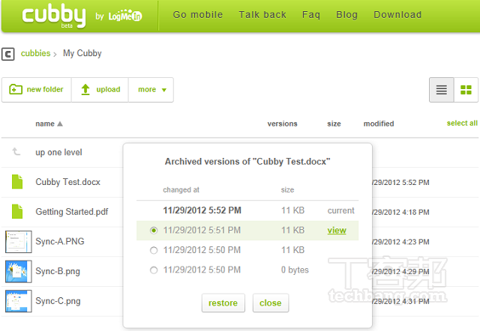Click the Cubby Test.docx file icon
Image resolution: width=480 pixels, height=331 pixels.
pyautogui.click(x=17, y=181)
